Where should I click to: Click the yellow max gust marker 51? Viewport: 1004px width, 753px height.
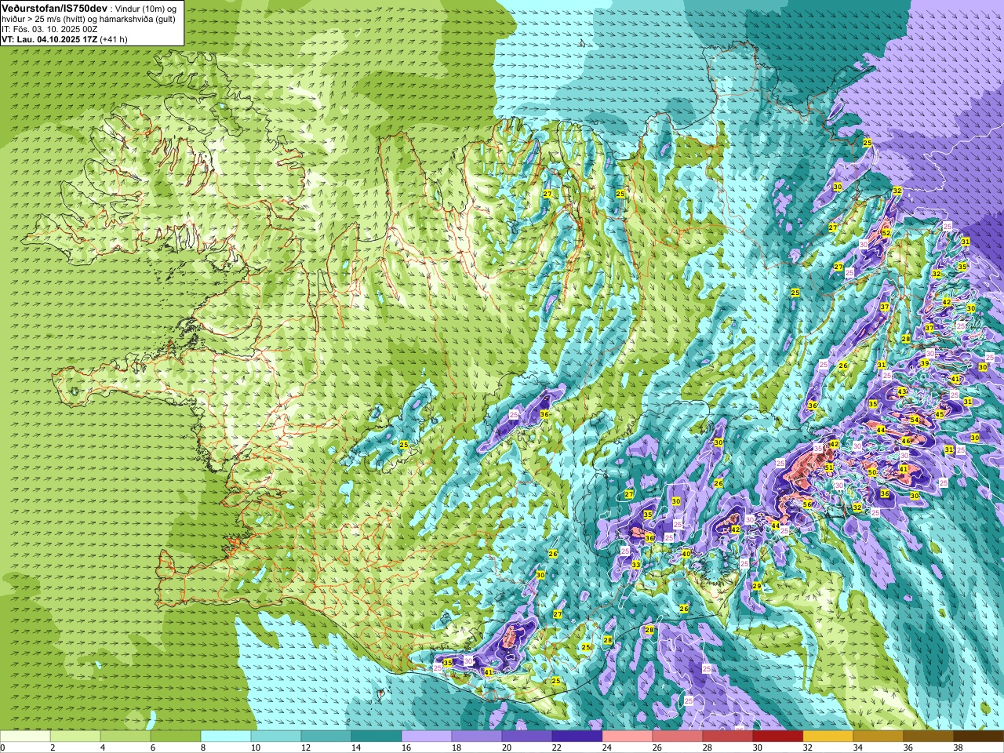829,467
